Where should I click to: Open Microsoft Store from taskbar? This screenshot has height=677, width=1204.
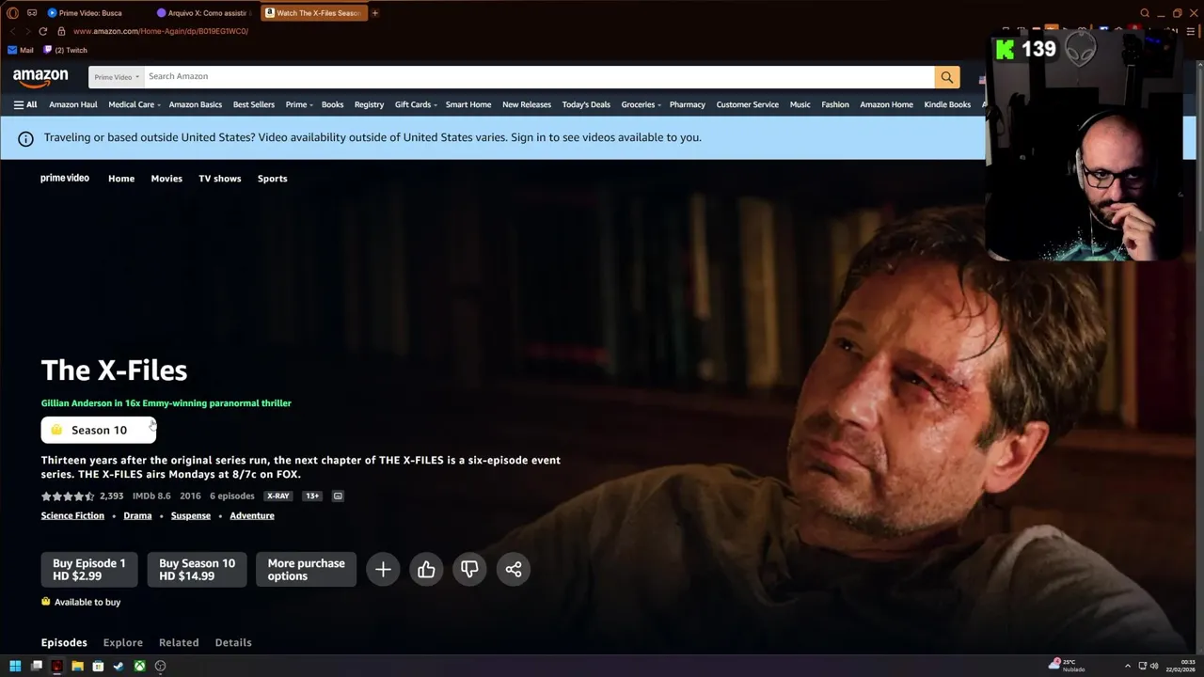98,666
